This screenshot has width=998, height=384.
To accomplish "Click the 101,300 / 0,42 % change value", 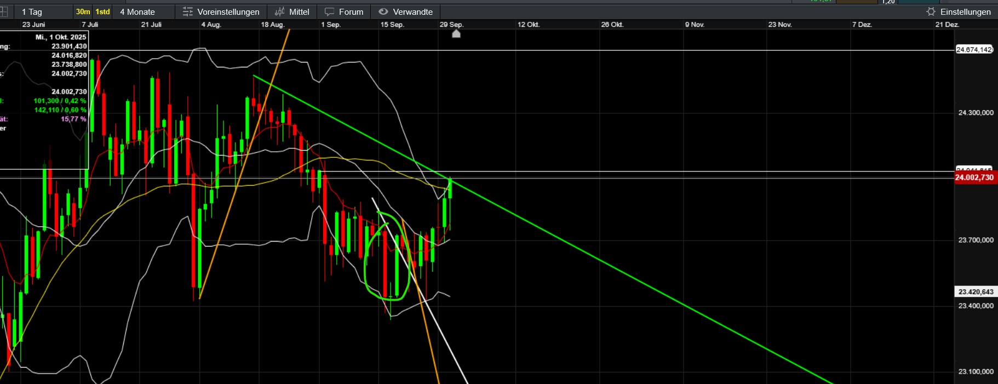I will pyautogui.click(x=60, y=101).
